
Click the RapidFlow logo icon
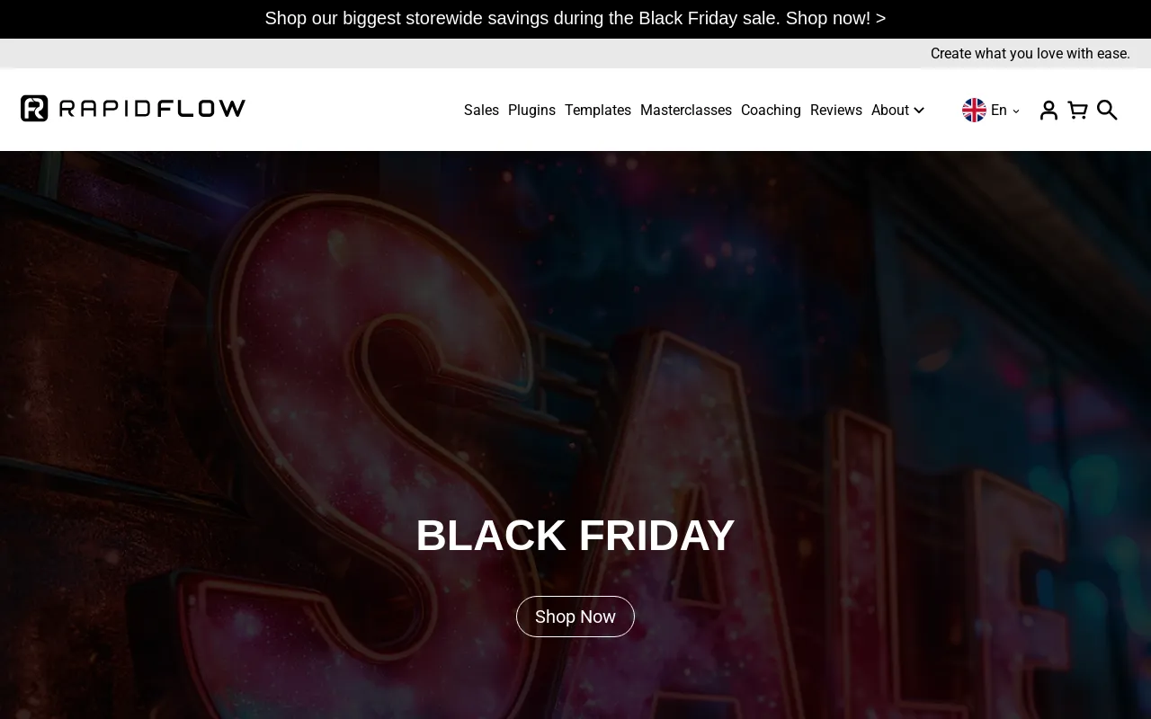point(34,109)
